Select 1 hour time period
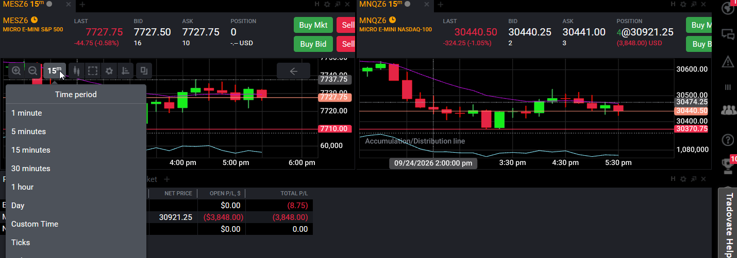The image size is (737, 258). tap(76, 187)
